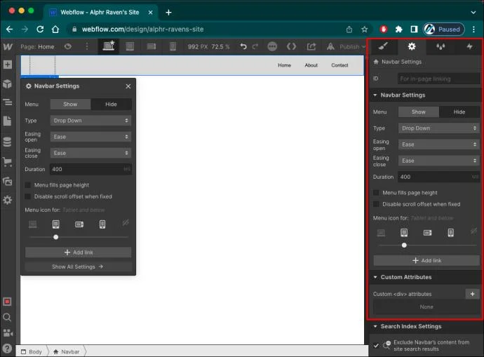Image resolution: width=484 pixels, height=357 pixels.
Task: Click the red recording square icon
Action: click(x=8, y=302)
